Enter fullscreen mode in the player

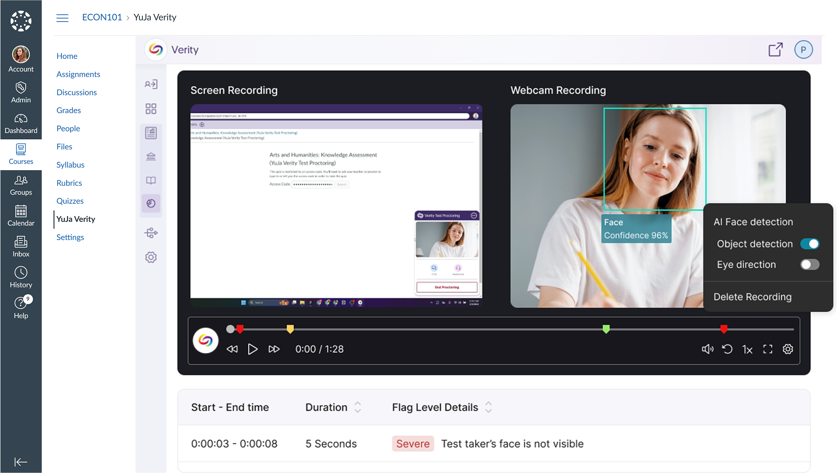pyautogui.click(x=768, y=349)
